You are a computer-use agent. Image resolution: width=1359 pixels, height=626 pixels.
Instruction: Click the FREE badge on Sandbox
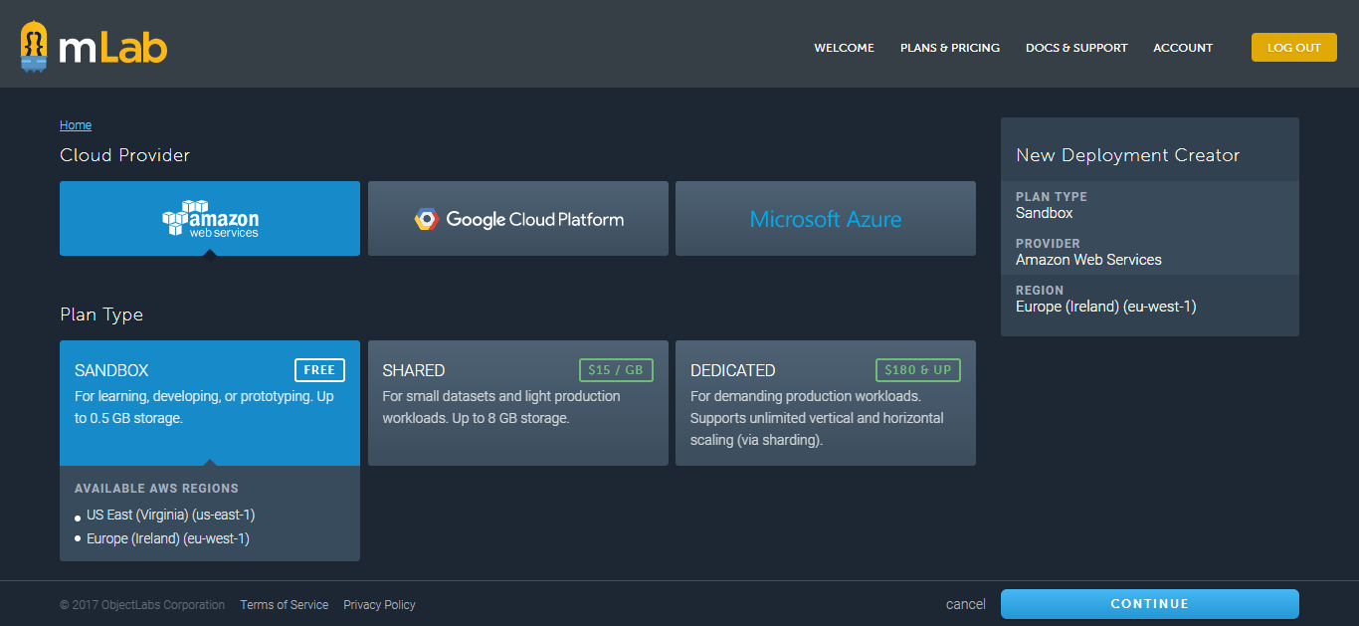click(319, 370)
